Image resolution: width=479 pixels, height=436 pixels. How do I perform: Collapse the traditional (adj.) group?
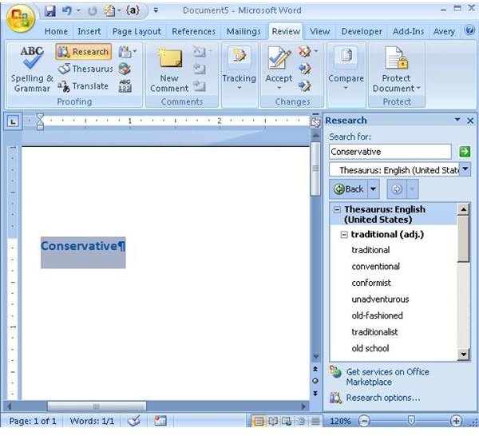click(x=344, y=235)
